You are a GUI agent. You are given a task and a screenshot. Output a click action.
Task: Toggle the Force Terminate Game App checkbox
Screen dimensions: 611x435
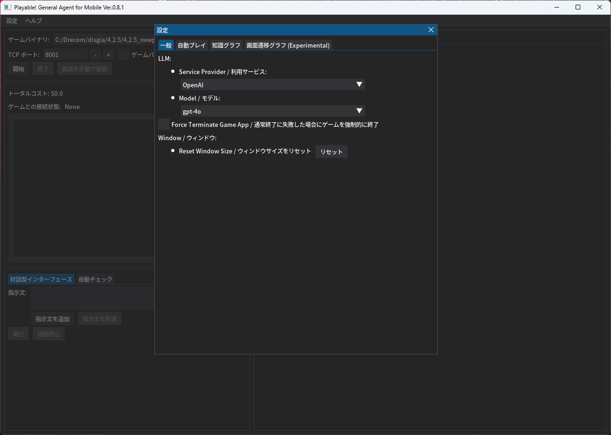164,125
